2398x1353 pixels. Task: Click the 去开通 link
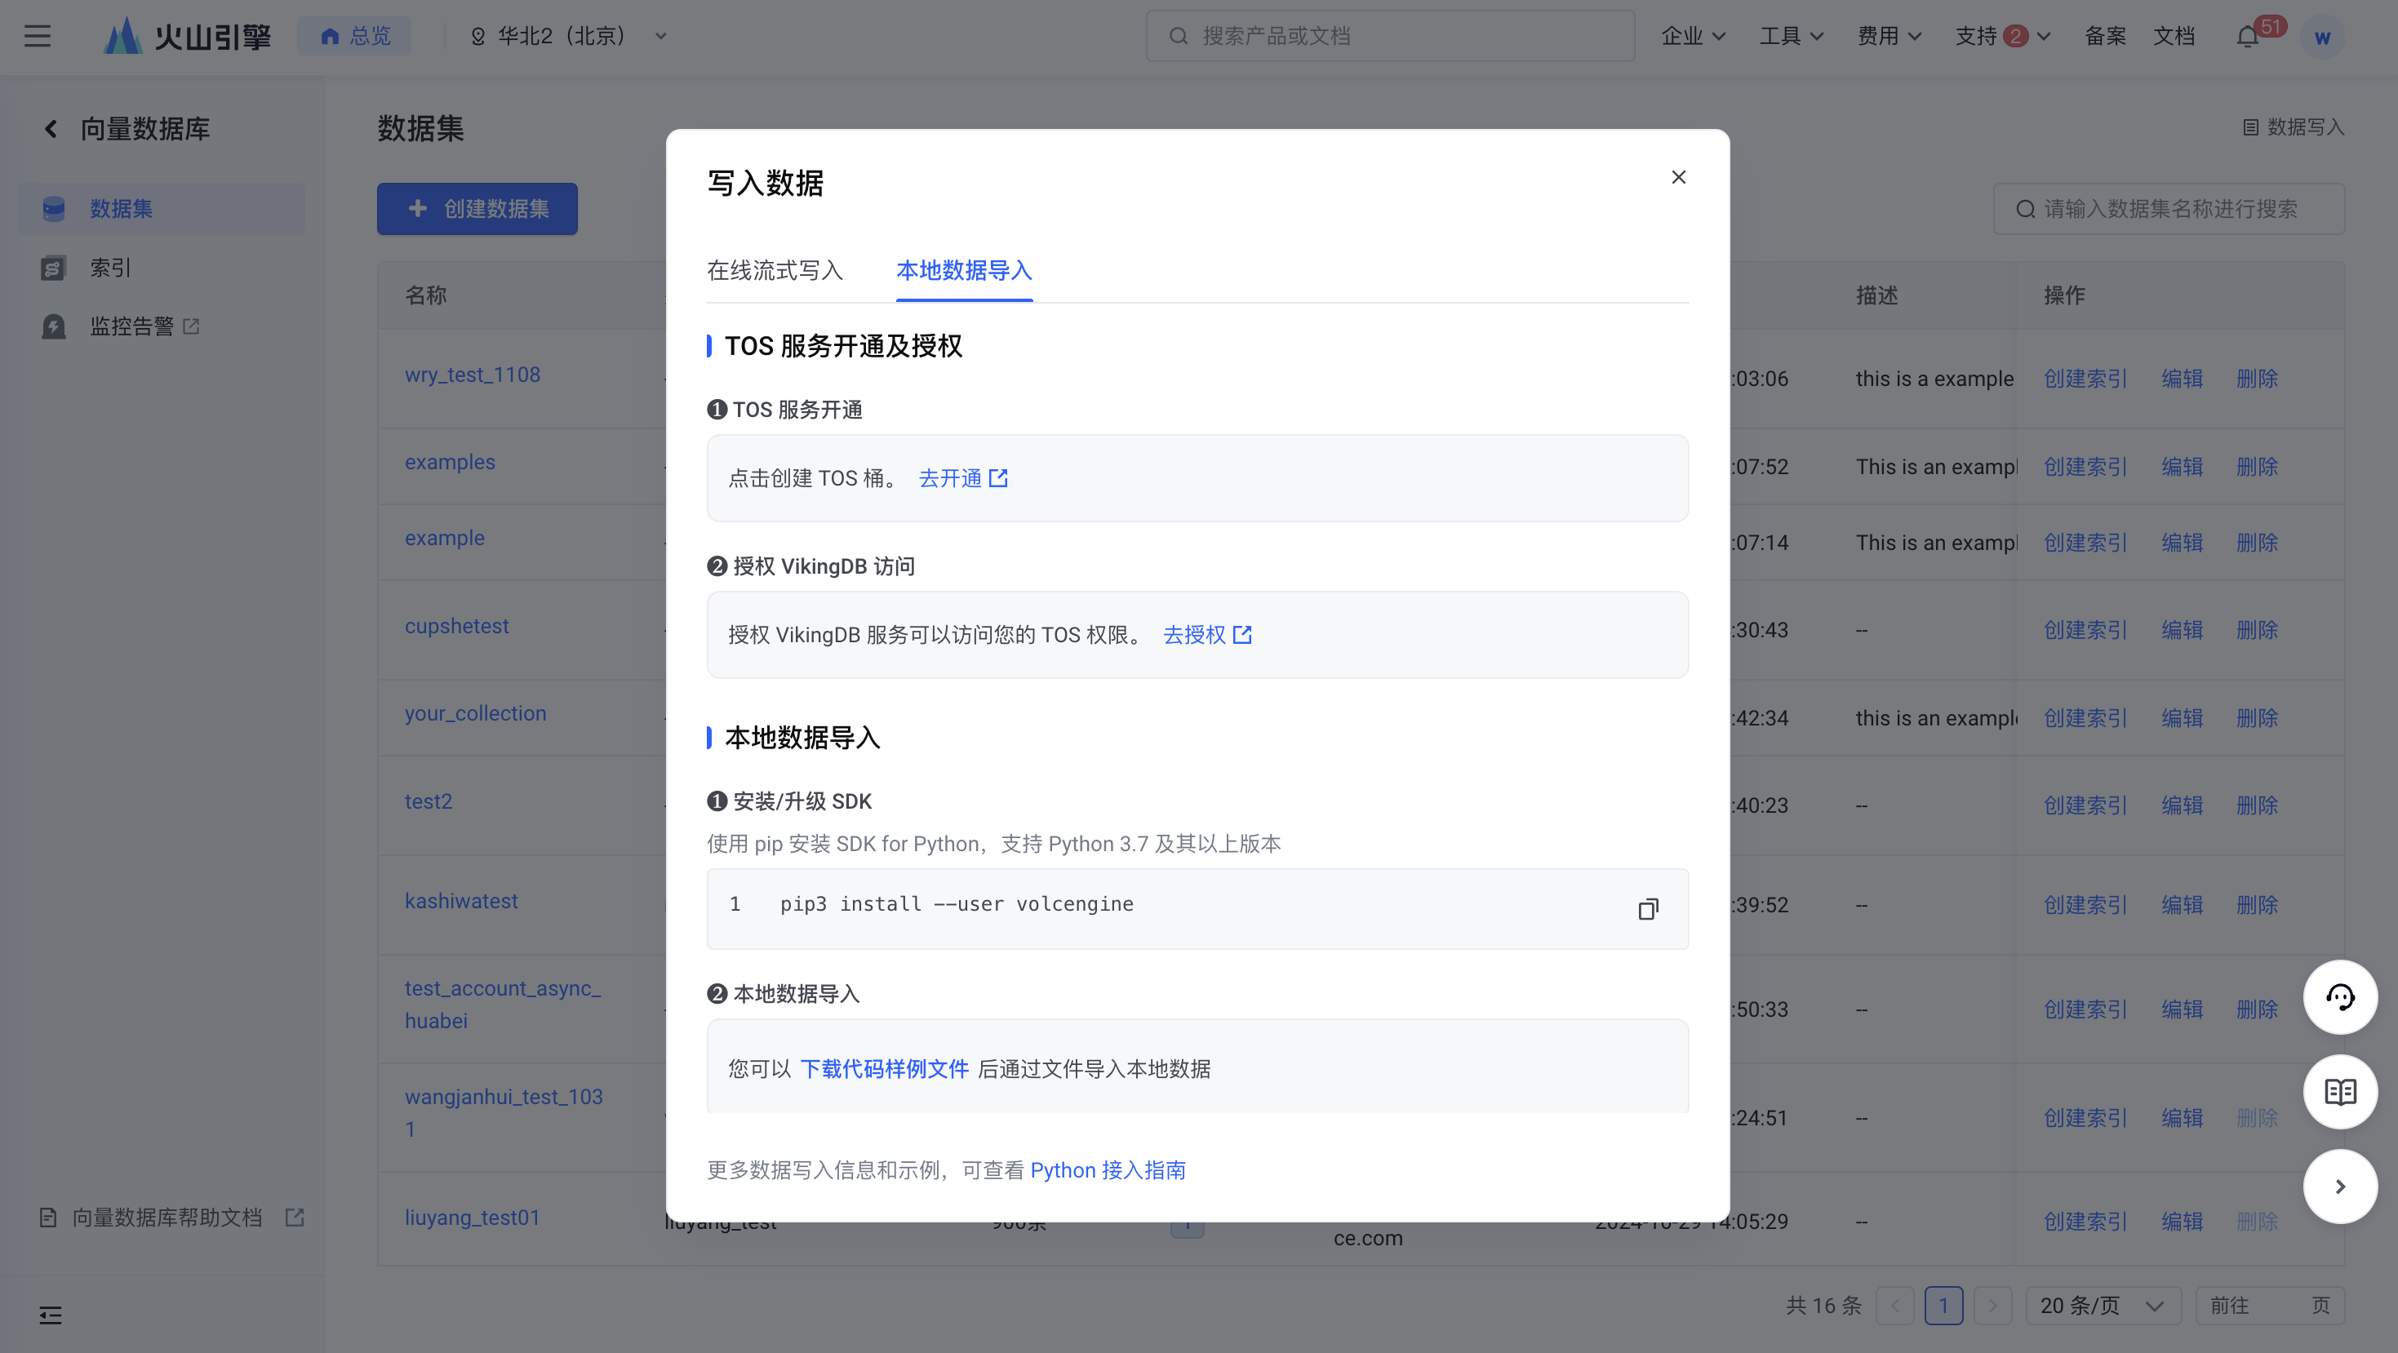click(x=962, y=477)
